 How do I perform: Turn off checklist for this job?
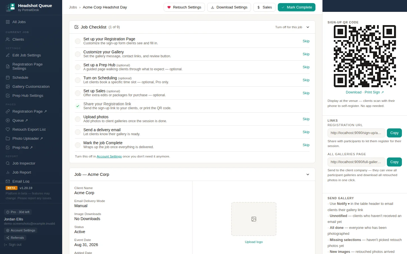289,27
